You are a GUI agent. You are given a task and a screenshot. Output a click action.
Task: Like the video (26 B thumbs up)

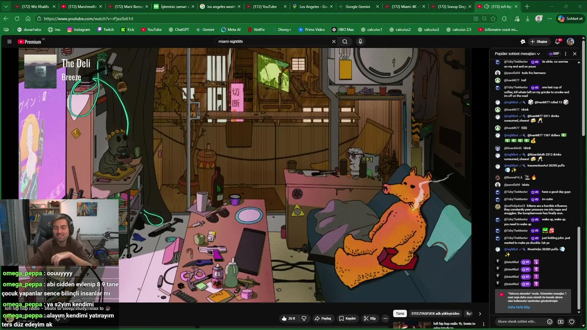288,319
